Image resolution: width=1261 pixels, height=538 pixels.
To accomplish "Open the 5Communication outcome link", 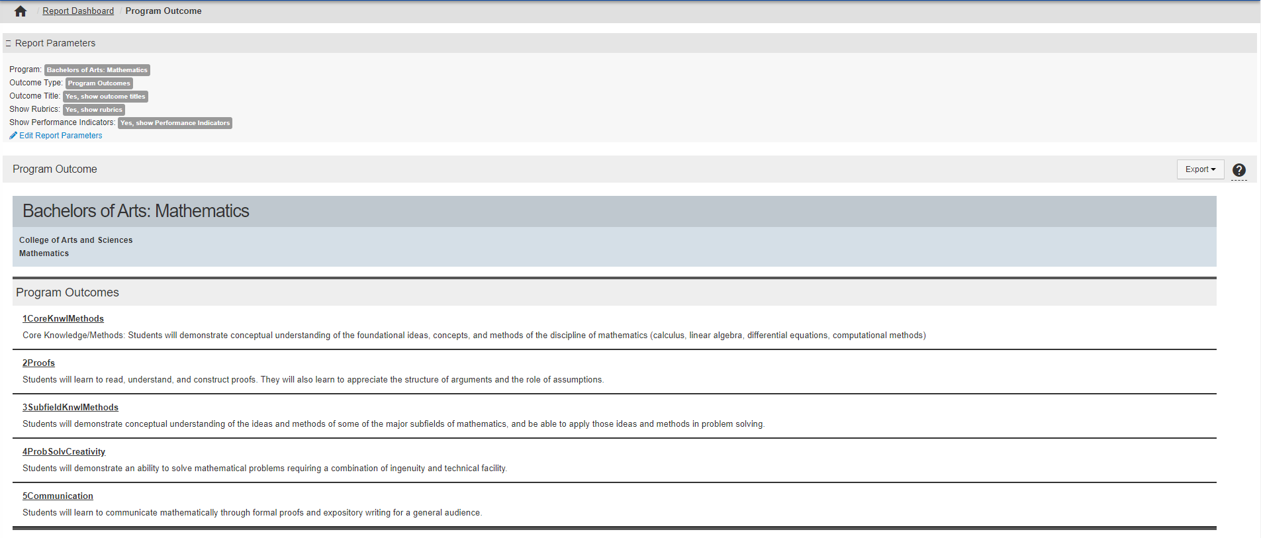I will [x=58, y=496].
